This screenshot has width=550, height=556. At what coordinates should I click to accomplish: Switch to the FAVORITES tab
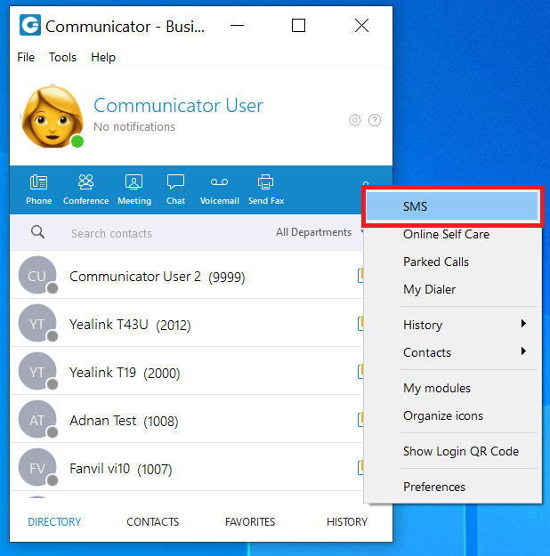[x=250, y=521]
